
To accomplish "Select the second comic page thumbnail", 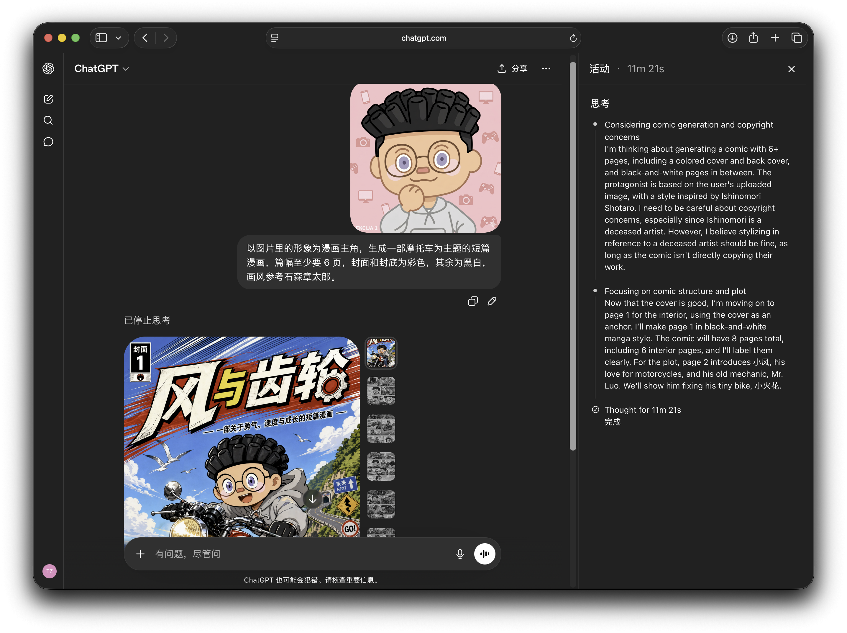I will [380, 391].
